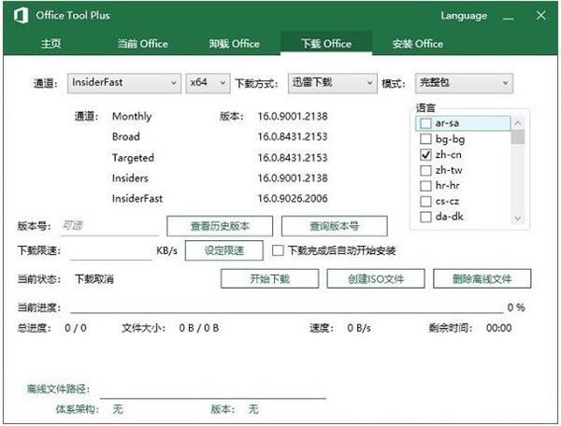Click the 0 % progress value
561x426 pixels.
click(x=516, y=307)
